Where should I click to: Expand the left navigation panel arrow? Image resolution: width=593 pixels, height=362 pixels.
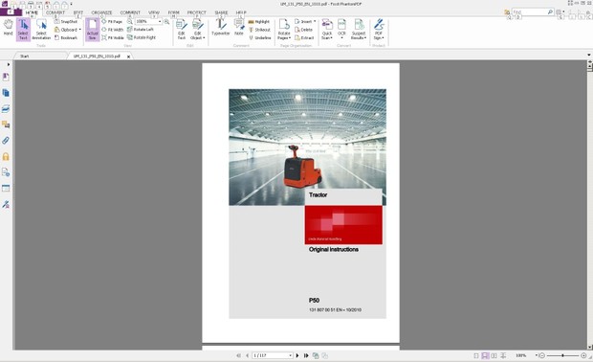9,64
